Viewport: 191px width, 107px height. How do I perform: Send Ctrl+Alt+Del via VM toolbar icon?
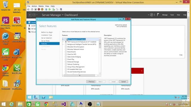coord(28,10)
